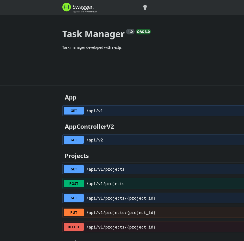Screen dimensions: 244x241
Task: Toggle the light bulb theme icon
Action: (145, 7)
